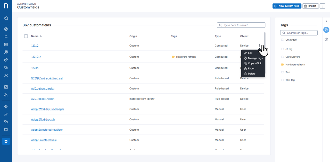Image resolution: width=330 pixels, height=162 pixels.
Task: Sort the list using Name column icon
Action: [x=41, y=36]
